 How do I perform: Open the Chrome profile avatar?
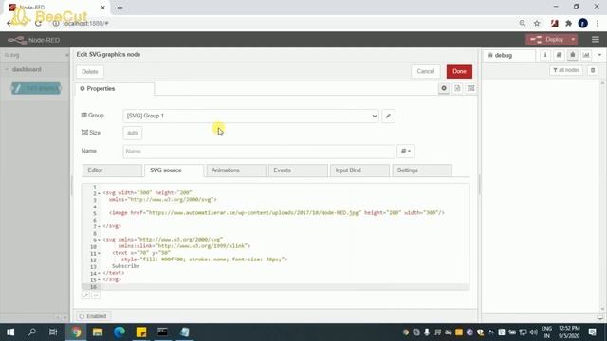point(582,23)
